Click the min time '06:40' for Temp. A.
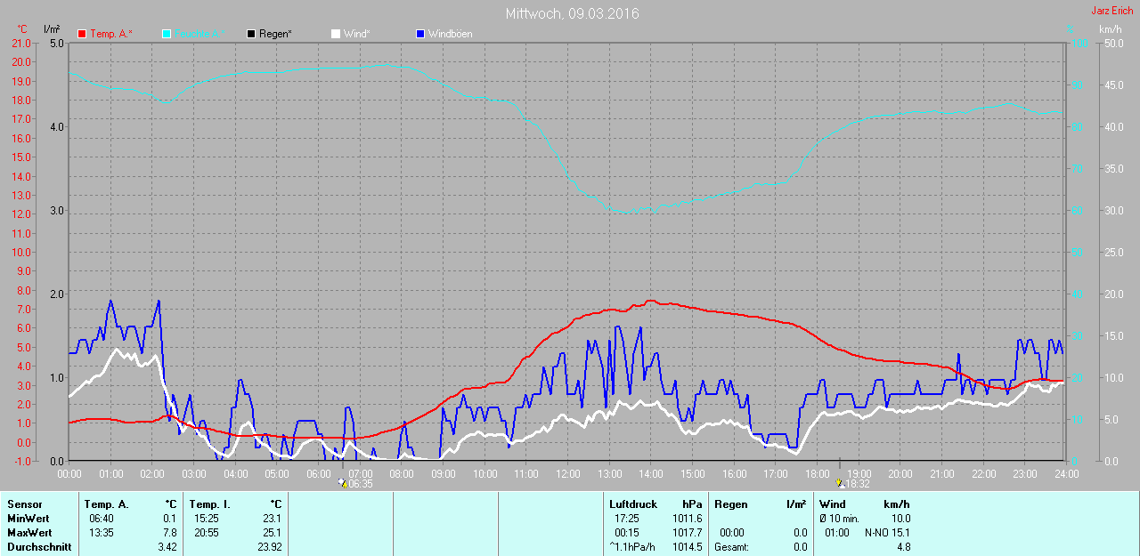1140x556 pixels. tap(101, 519)
